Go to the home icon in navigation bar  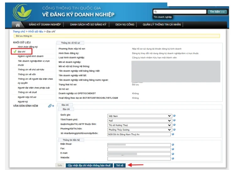pos(18,25)
